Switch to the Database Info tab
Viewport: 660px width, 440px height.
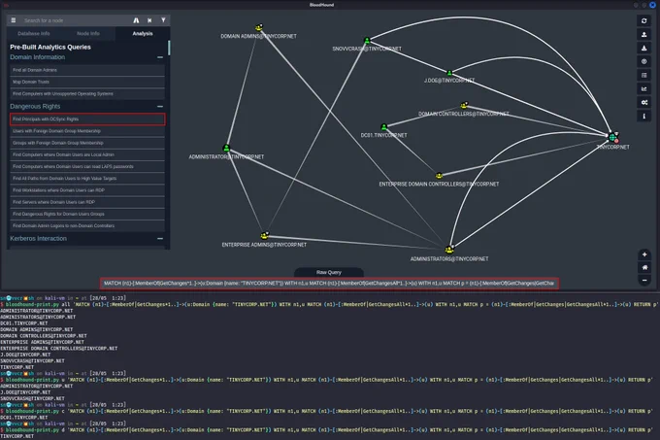click(x=34, y=33)
